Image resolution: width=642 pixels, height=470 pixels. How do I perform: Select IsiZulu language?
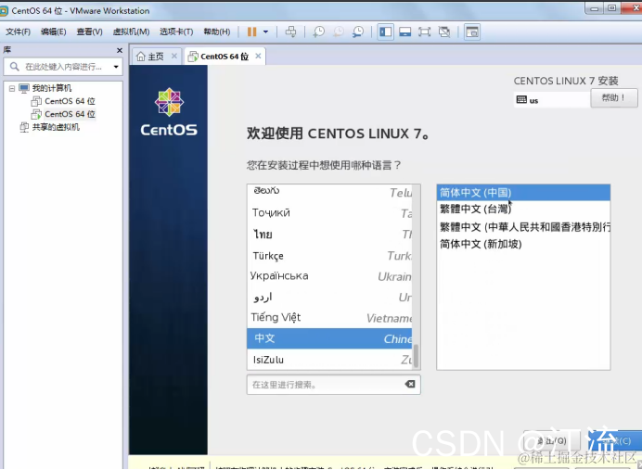329,360
